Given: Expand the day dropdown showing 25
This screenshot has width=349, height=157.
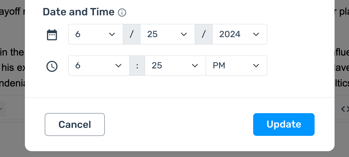Looking at the screenshot, I should click(x=167, y=34).
